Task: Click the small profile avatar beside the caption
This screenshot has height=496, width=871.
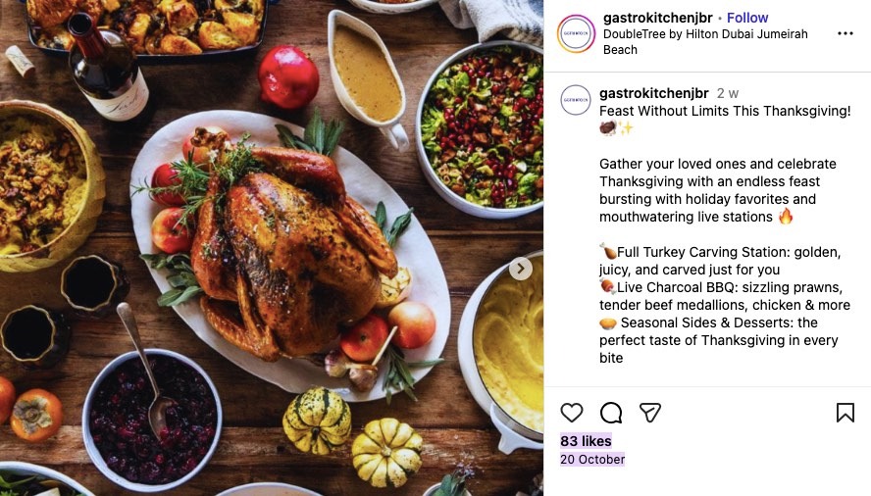Action: (x=576, y=100)
